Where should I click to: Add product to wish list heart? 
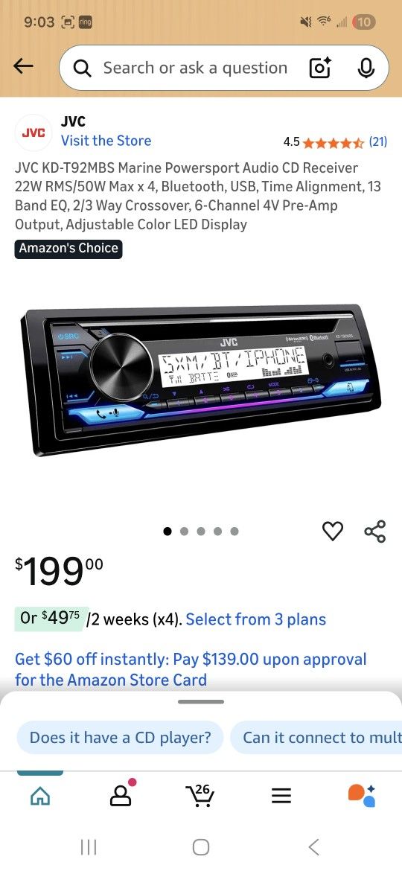(x=333, y=531)
